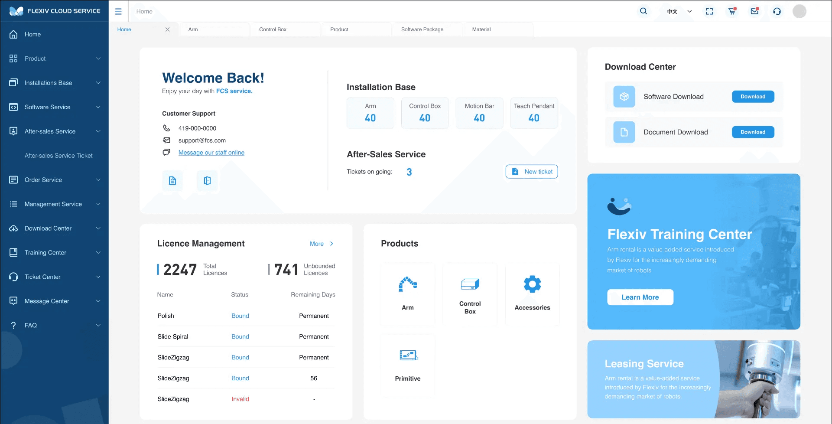Switch to the Material tab
Screen dimensions: 832x424
(x=498, y=29)
